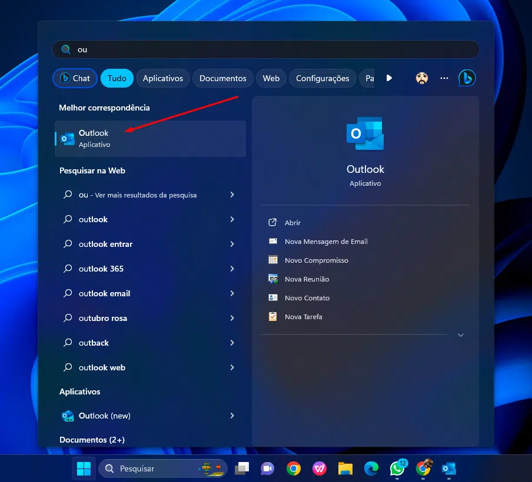532x482 pixels.
Task: Choose Nova Reunião action
Action: (307, 279)
